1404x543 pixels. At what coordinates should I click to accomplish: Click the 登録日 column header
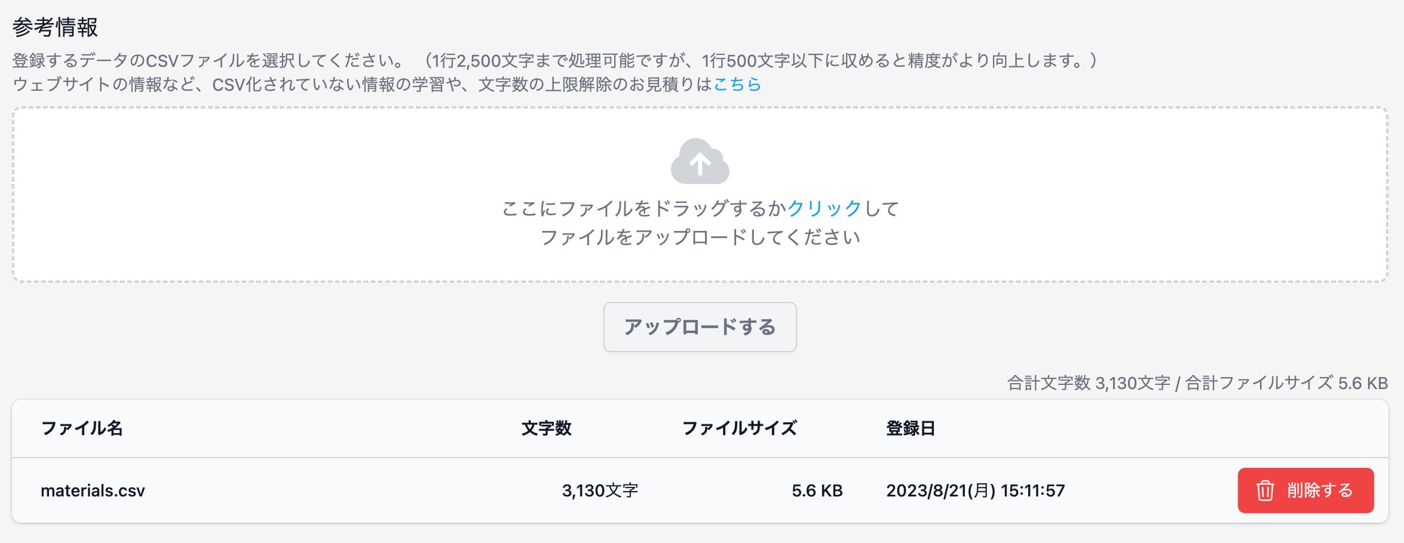pyautogui.click(x=910, y=428)
